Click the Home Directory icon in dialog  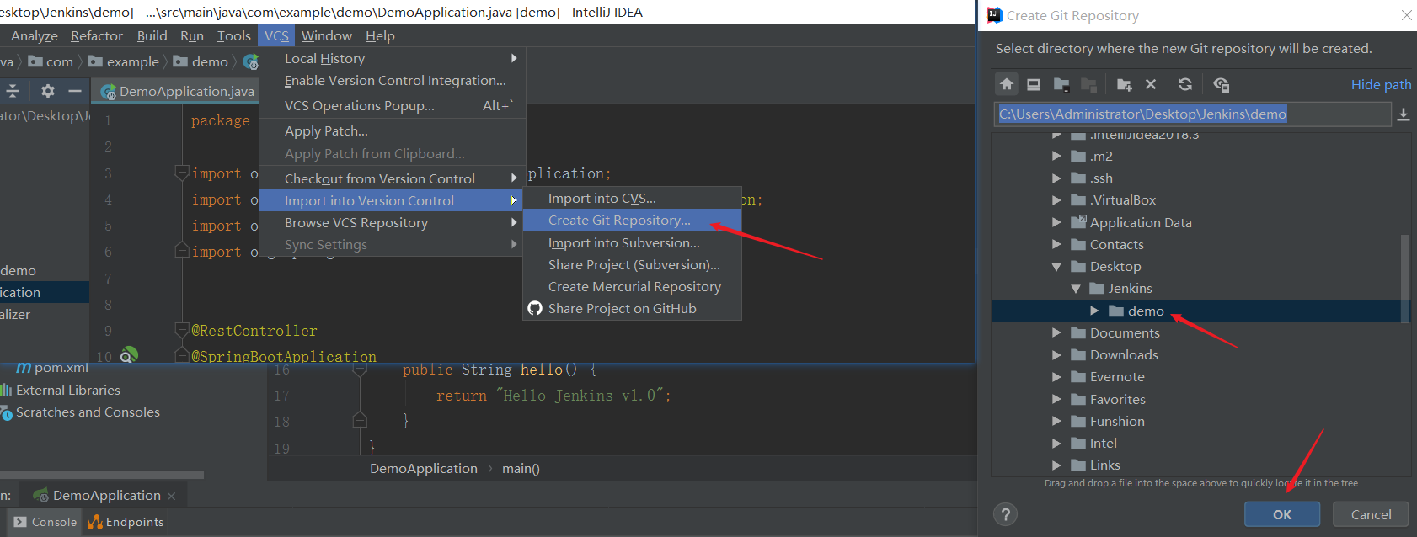(1007, 84)
